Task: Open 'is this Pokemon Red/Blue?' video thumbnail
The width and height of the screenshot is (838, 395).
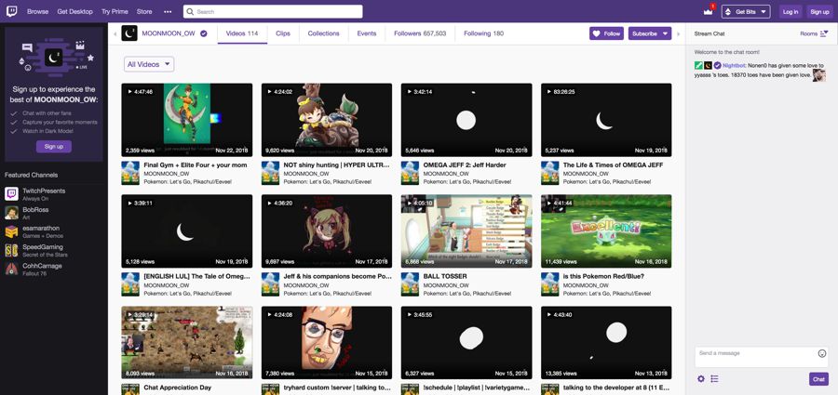Action: click(606, 231)
